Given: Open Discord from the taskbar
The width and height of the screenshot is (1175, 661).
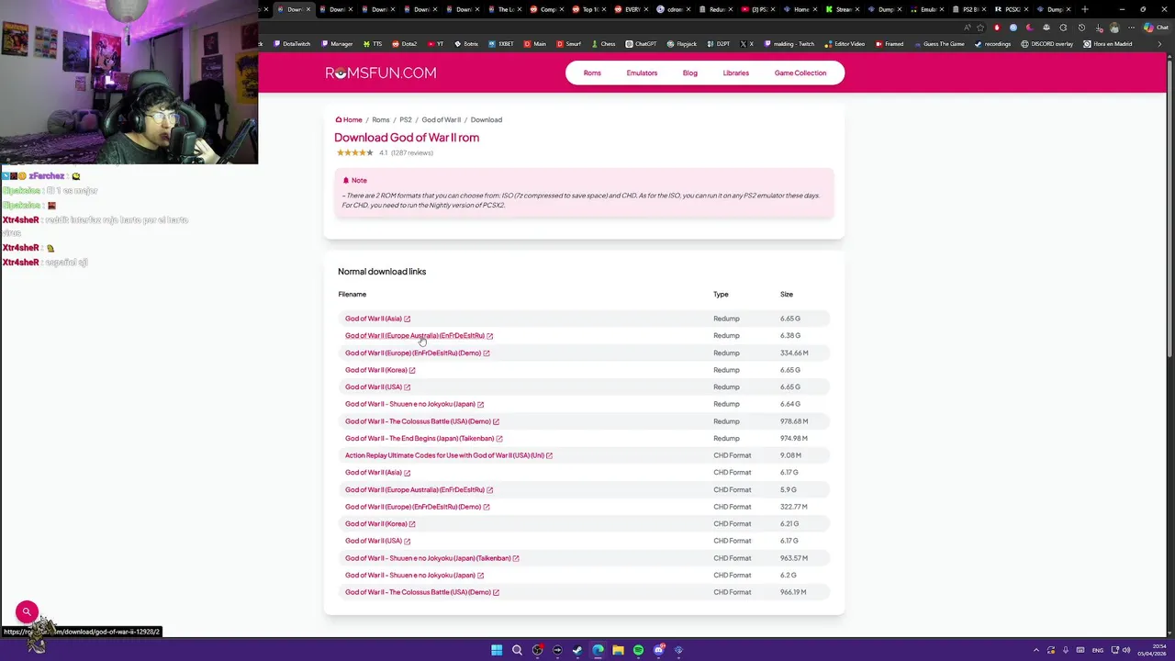Looking at the screenshot, I should coord(659,650).
